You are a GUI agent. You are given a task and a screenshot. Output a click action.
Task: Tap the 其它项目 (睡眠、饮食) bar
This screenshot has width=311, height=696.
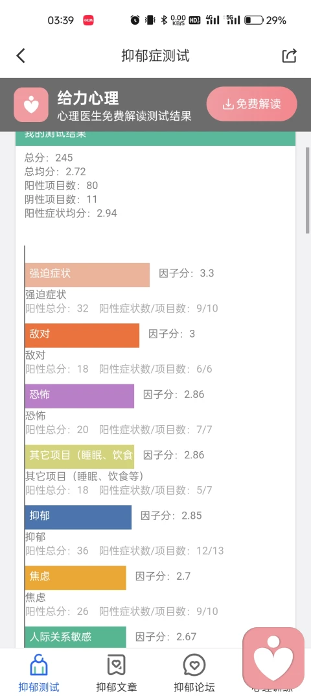[x=79, y=457]
